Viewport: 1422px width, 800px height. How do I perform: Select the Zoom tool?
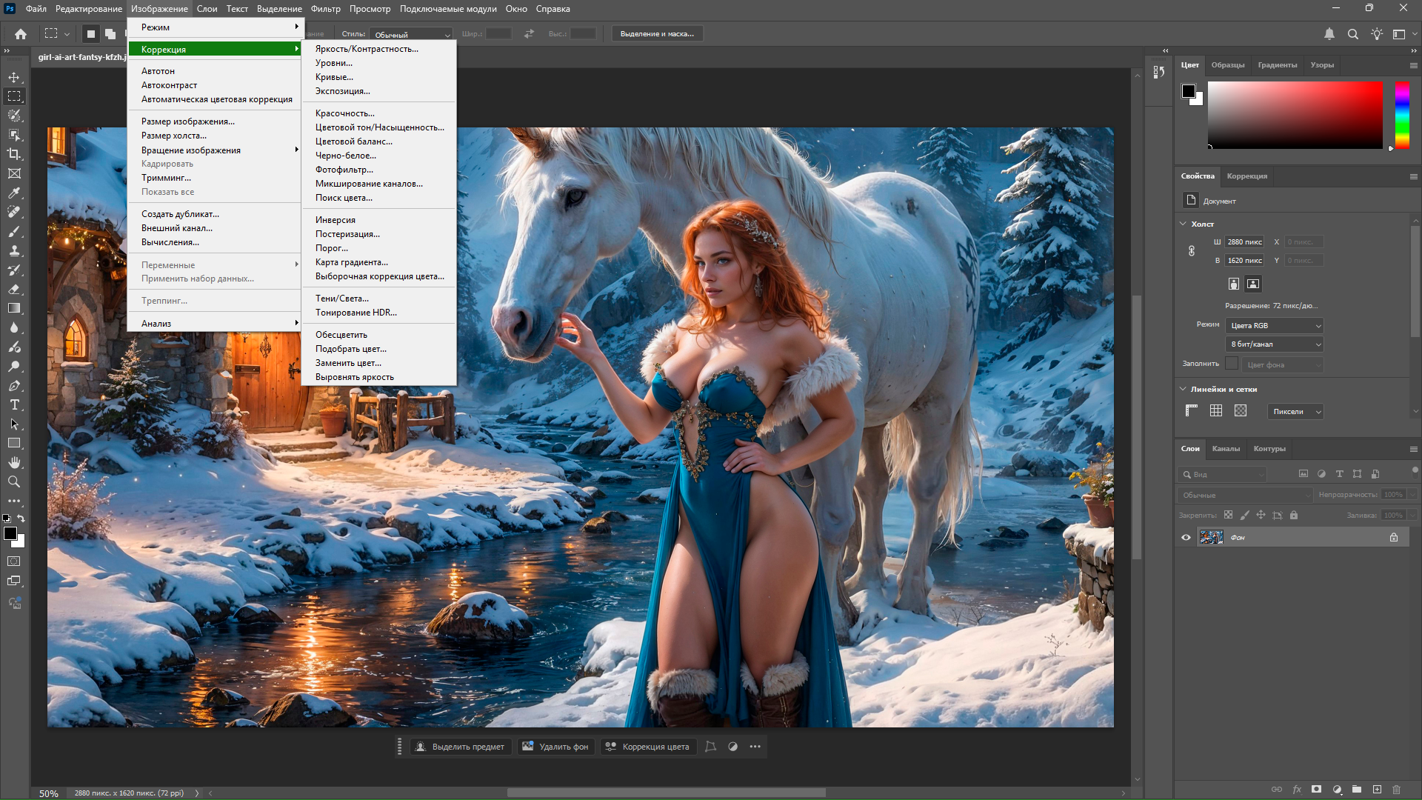tap(14, 481)
